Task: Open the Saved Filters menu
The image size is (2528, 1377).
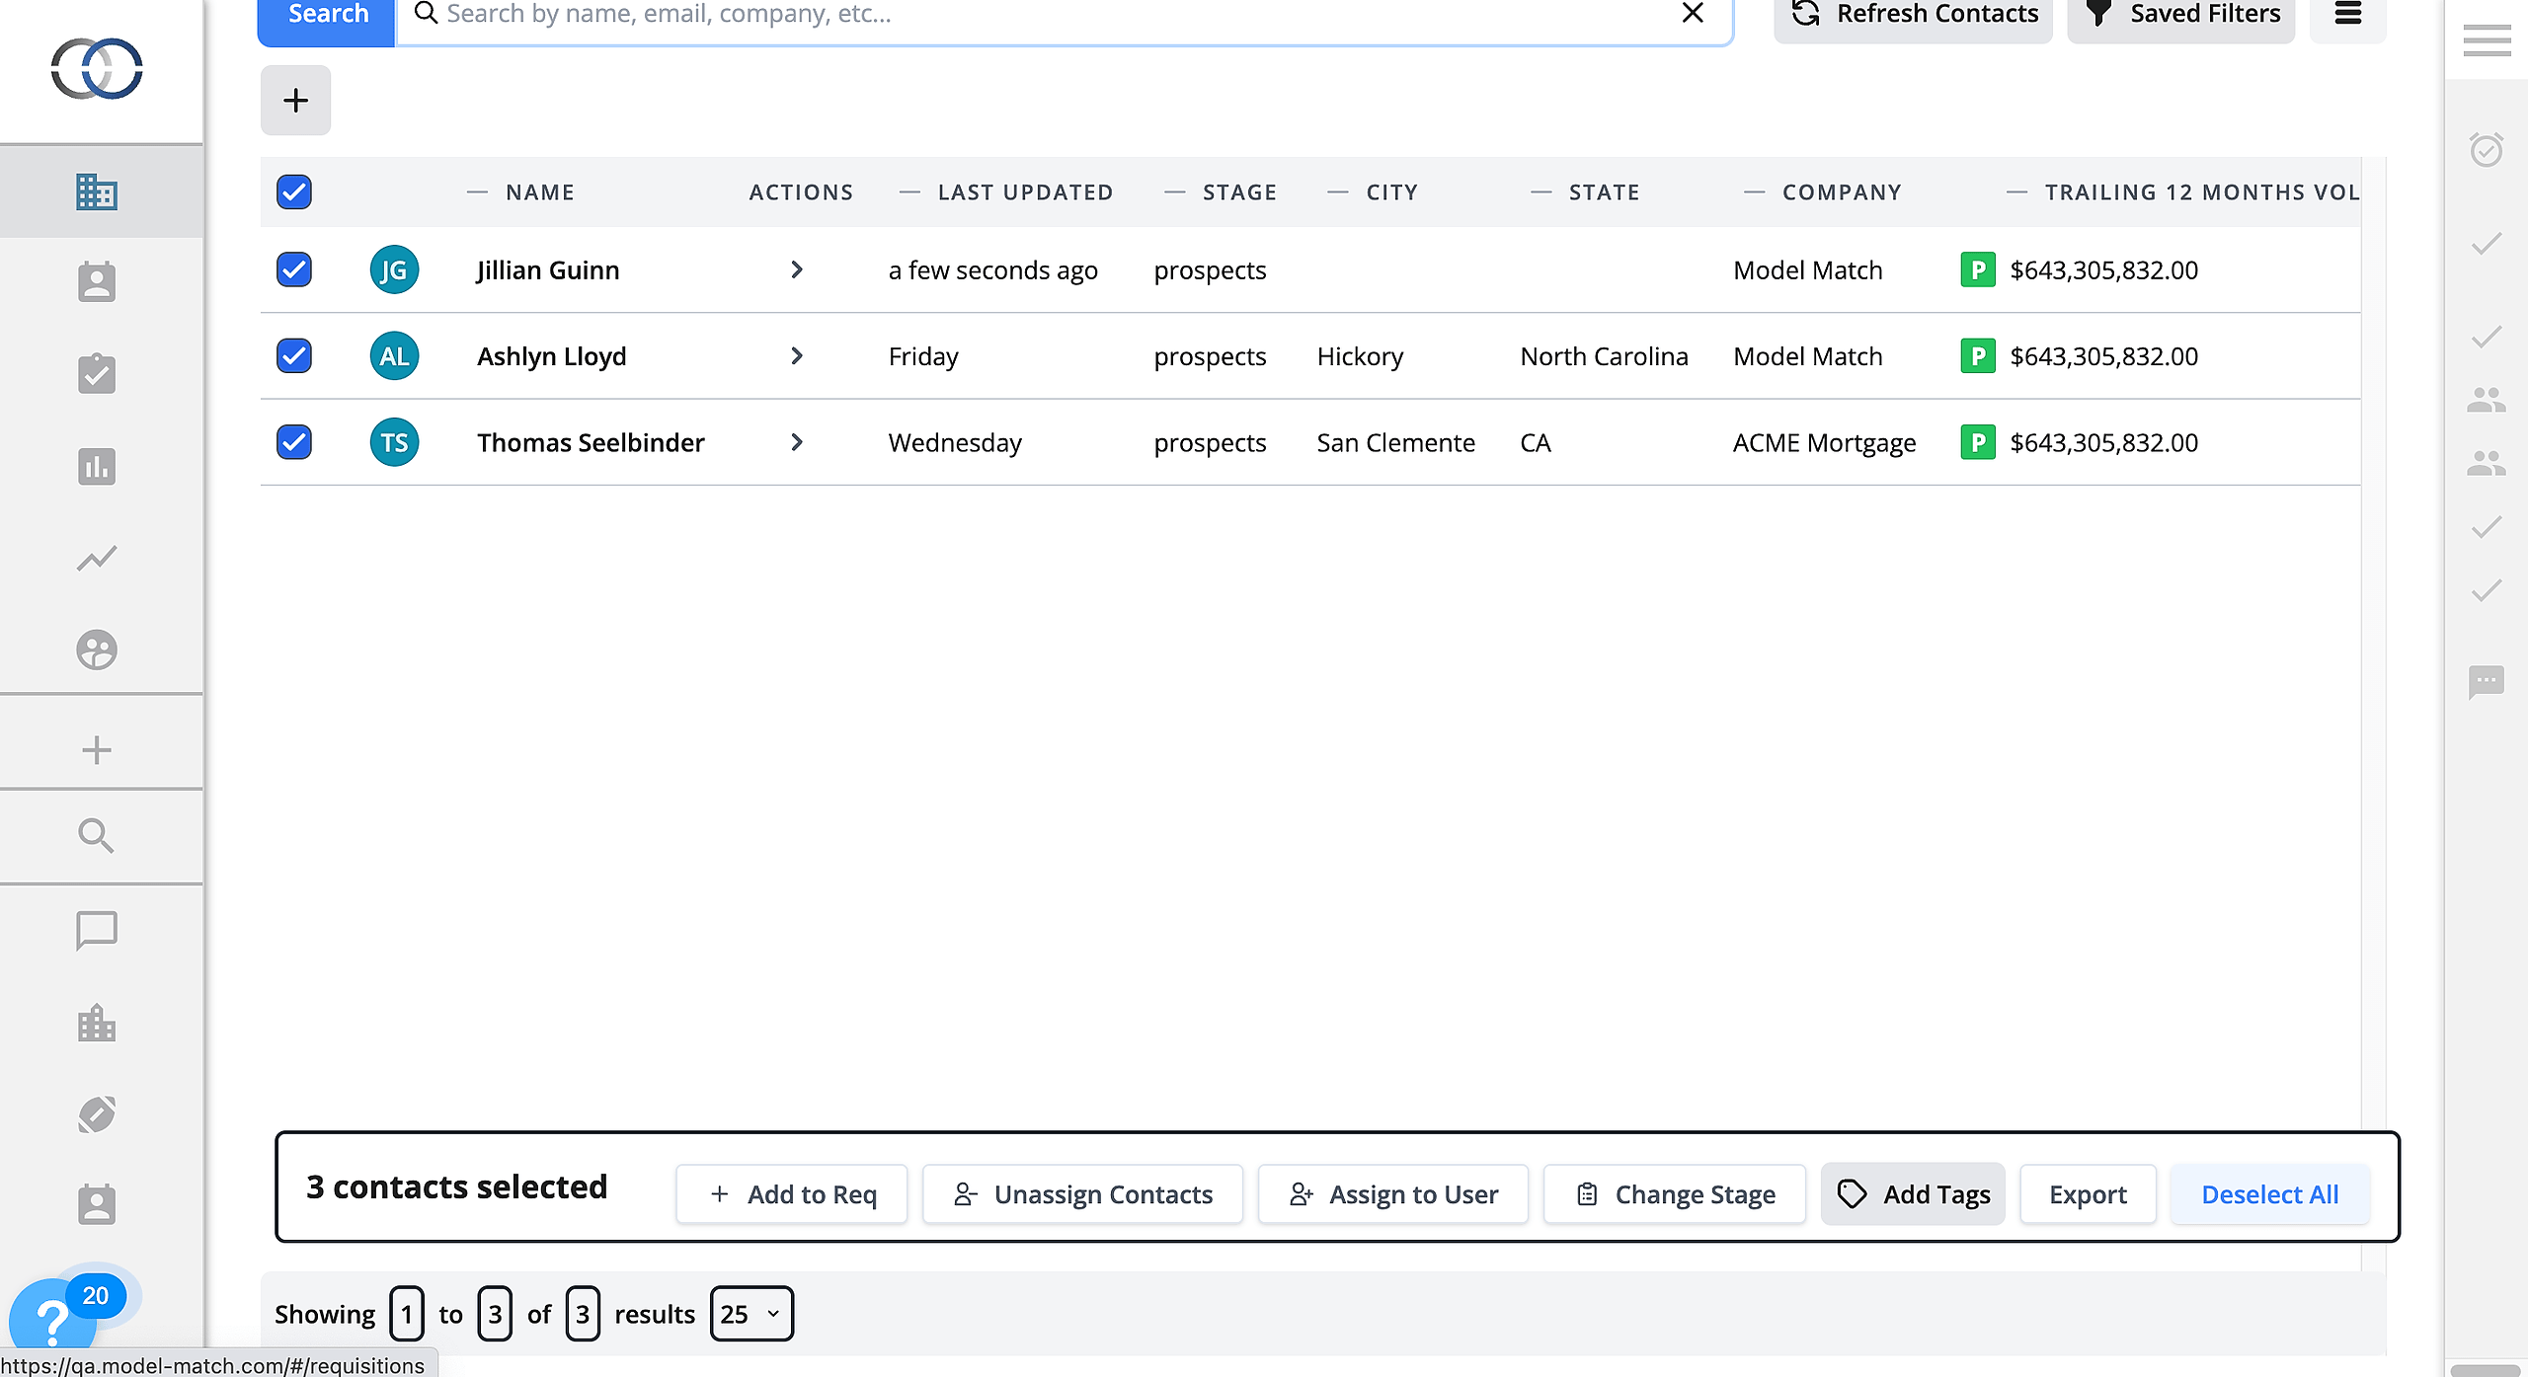Action: [x=2180, y=14]
